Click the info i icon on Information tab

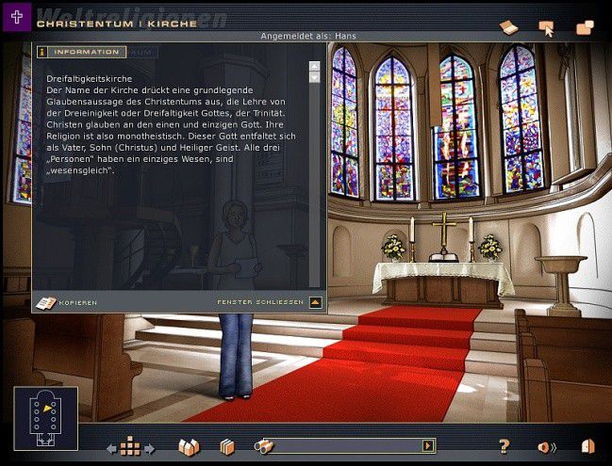[42, 52]
